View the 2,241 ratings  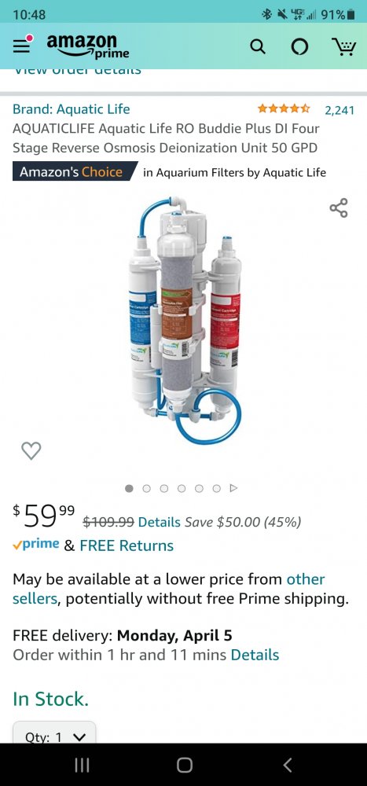(x=339, y=110)
